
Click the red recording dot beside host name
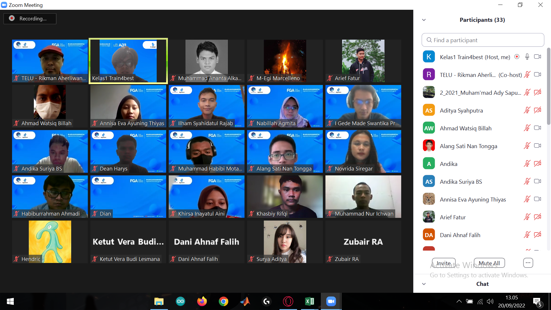tap(517, 57)
